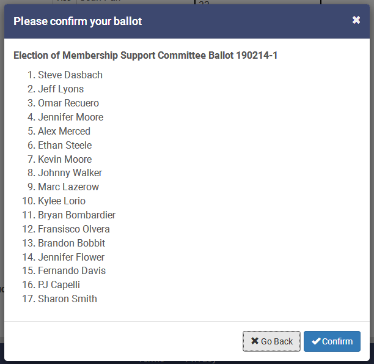This screenshot has width=374, height=364.
Task: Select Jennifer Moore in the ranking
Action: (x=70, y=117)
